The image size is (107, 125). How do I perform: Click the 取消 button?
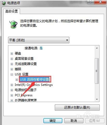74,121
